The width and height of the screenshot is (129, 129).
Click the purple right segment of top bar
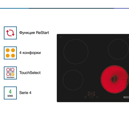point(122,8)
